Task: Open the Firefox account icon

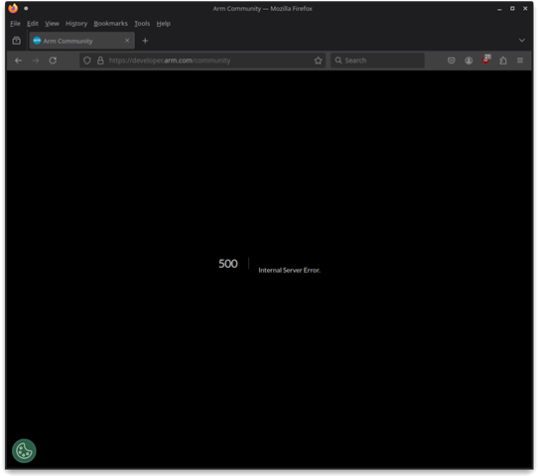Action: coord(469,60)
